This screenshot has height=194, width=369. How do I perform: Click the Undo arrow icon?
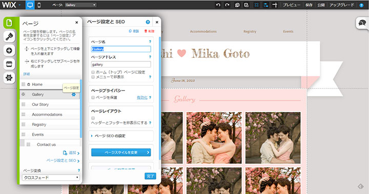[218, 5]
